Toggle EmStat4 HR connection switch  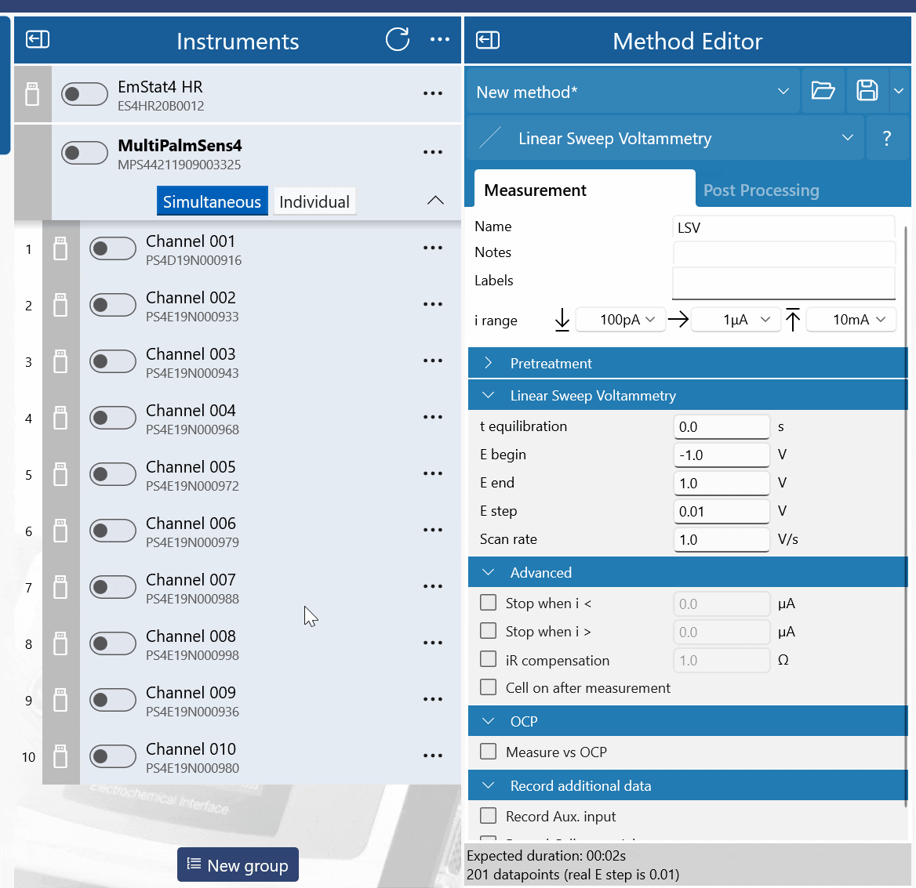tap(85, 94)
